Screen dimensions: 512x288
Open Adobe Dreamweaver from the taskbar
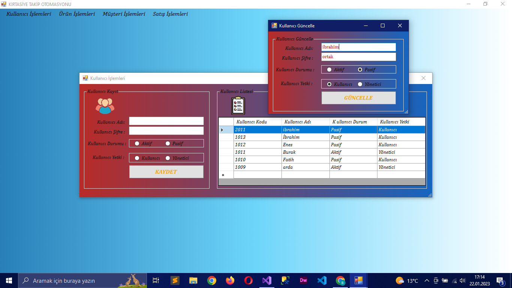(x=304, y=280)
